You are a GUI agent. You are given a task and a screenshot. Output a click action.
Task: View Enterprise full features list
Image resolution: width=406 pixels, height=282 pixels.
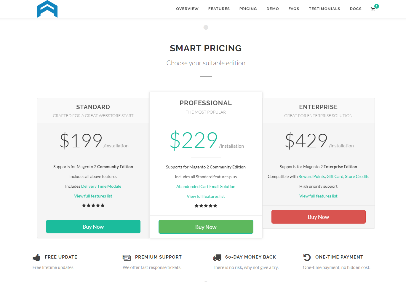[x=318, y=196]
